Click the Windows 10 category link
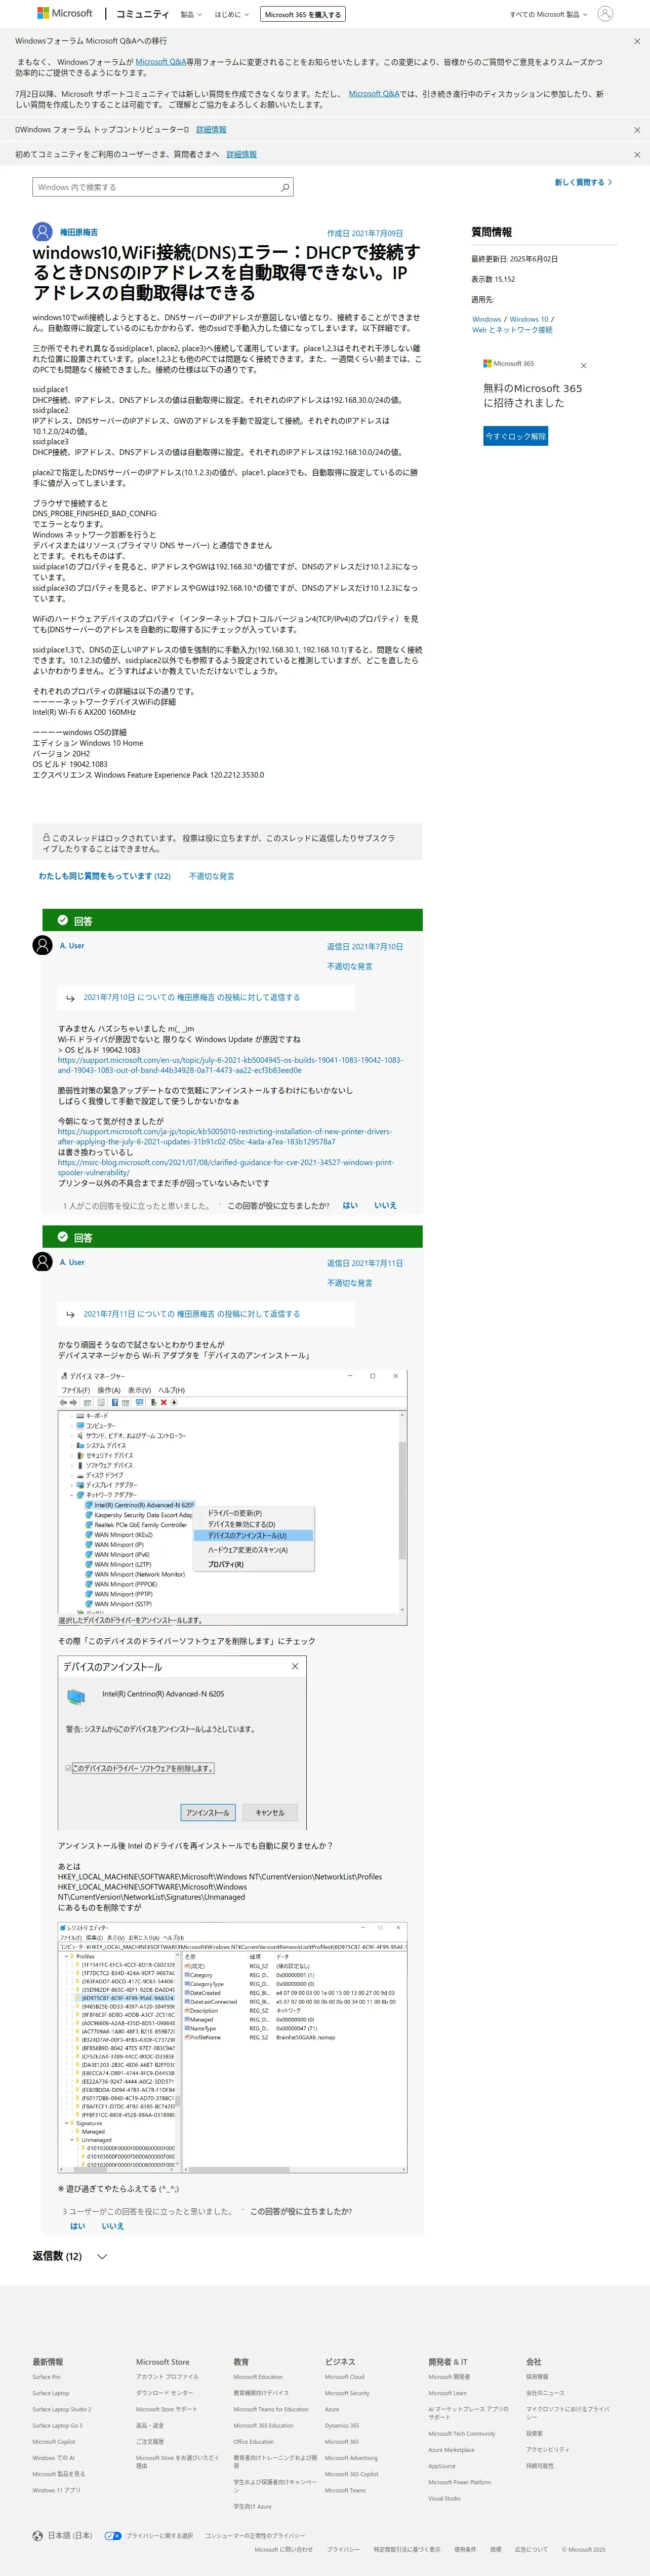650x2576 pixels. (x=529, y=319)
